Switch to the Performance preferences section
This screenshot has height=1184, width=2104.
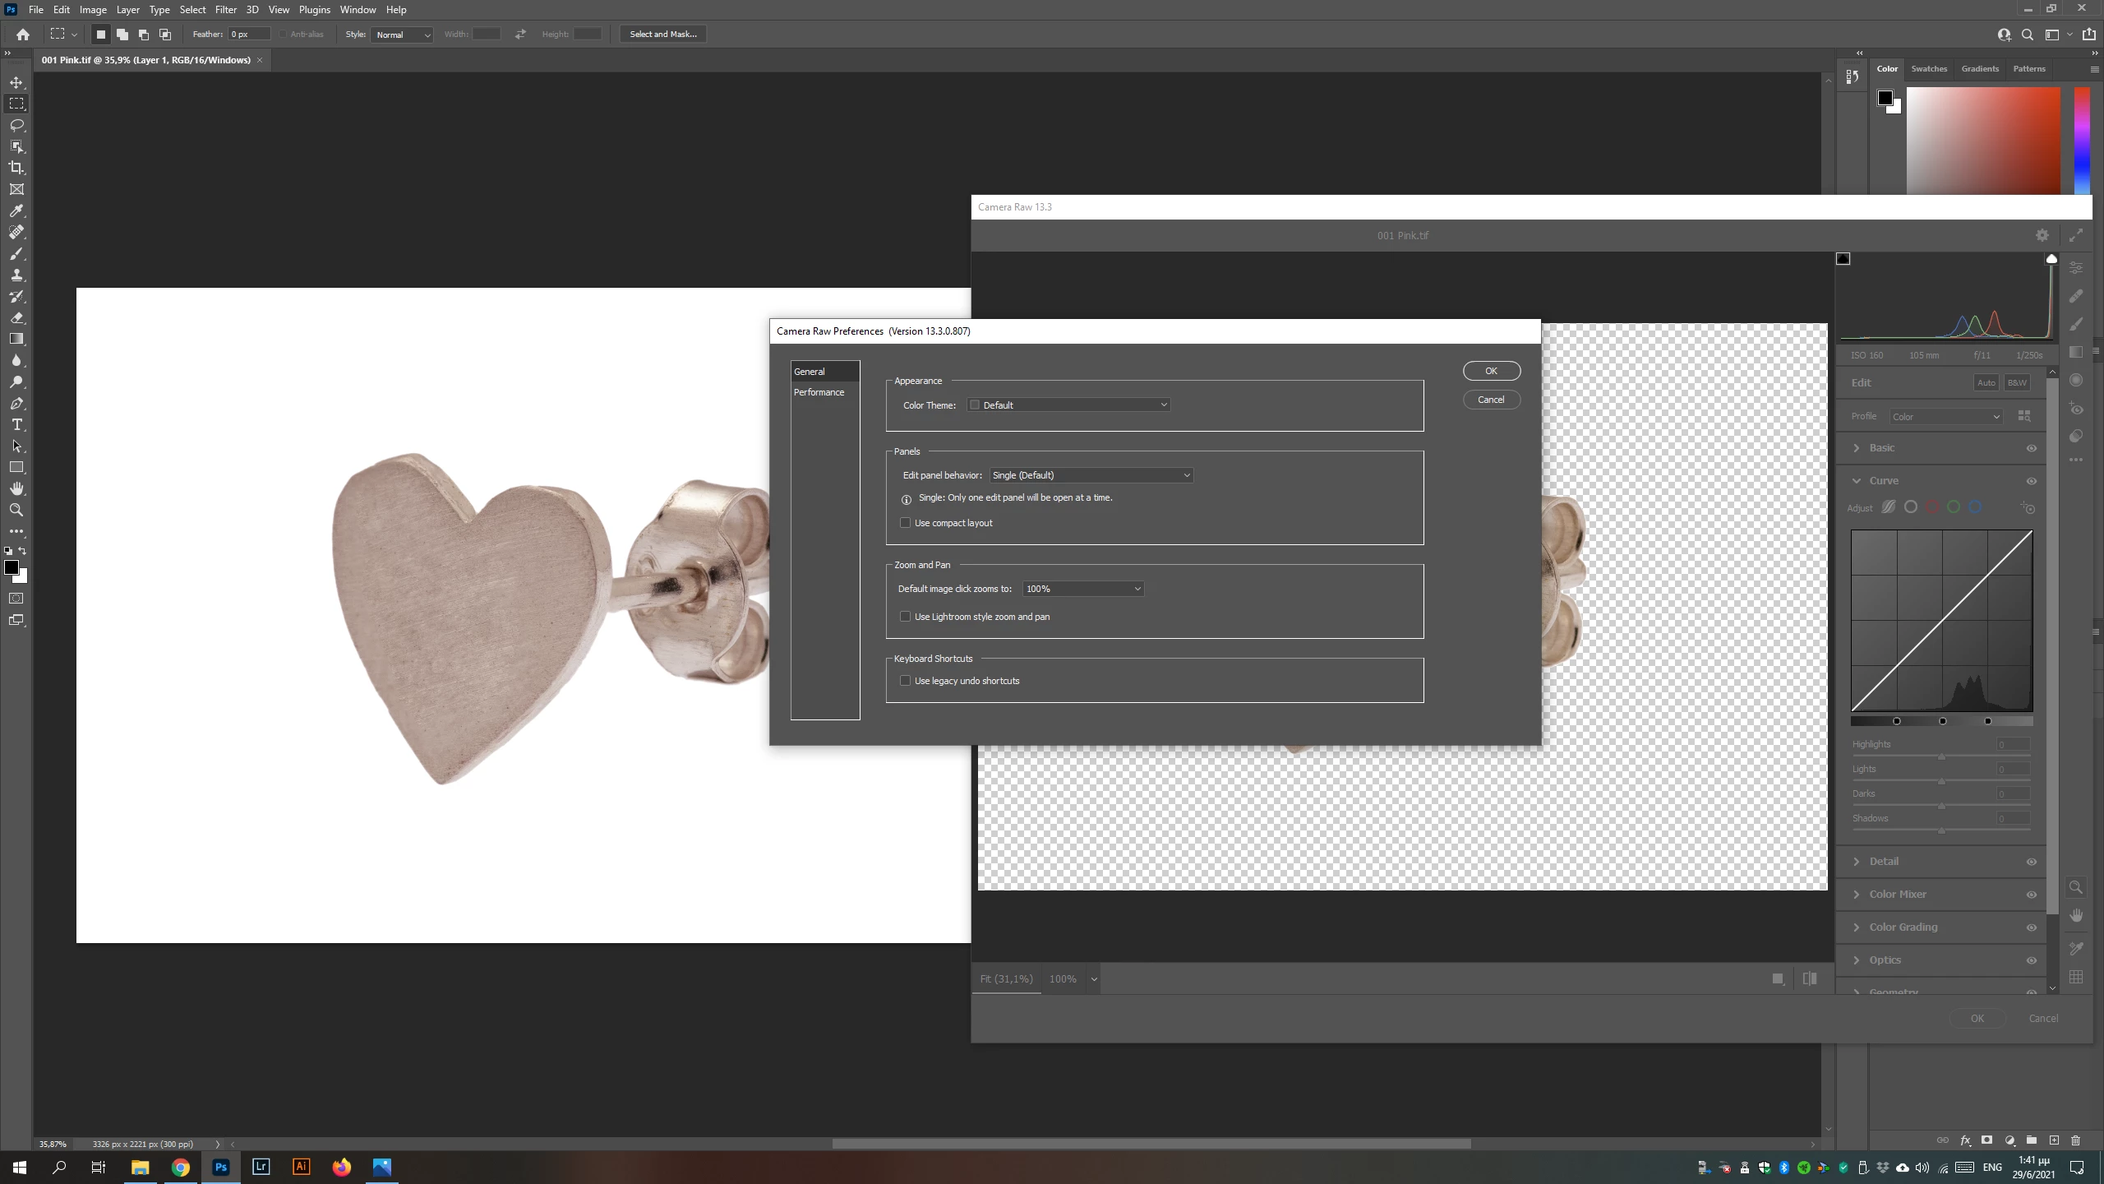[819, 392]
